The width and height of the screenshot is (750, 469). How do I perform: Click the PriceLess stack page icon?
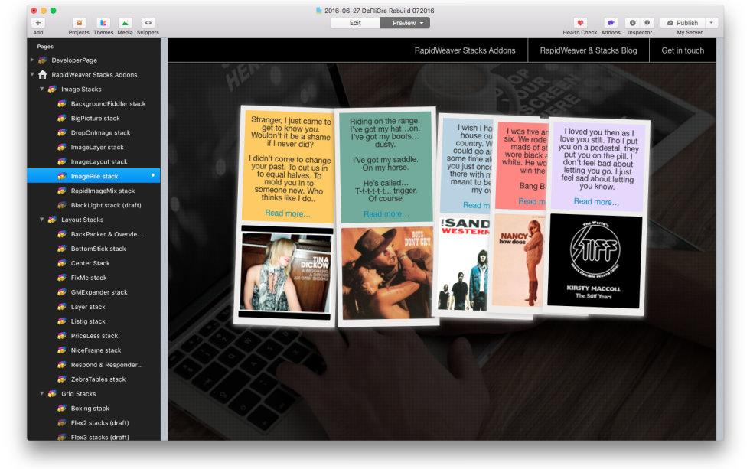[x=62, y=336]
